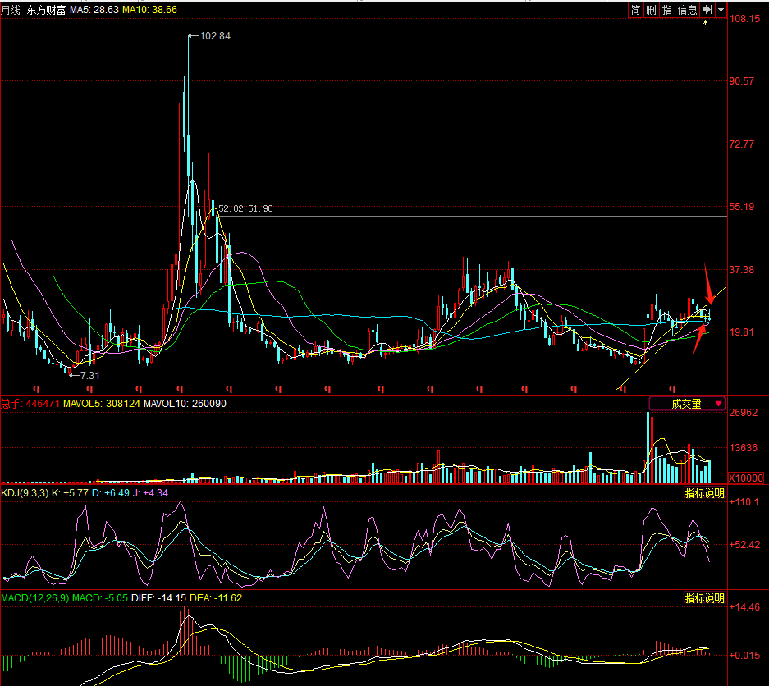
Task: Click the jump-to-end arrow icon
Action: (707, 10)
